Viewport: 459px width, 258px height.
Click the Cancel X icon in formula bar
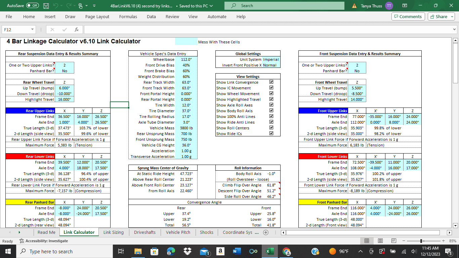pyautogui.click(x=52, y=30)
